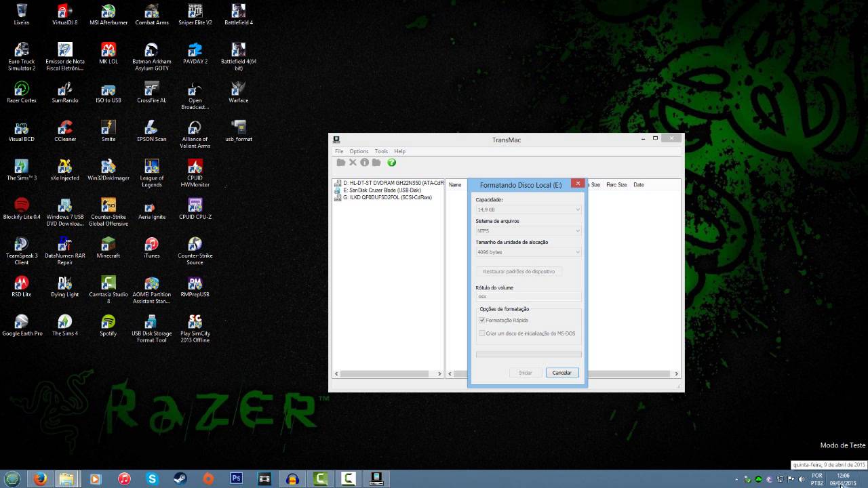
Task: Select the G: ILKD SCSI-CdRom drive
Action: 383,197
